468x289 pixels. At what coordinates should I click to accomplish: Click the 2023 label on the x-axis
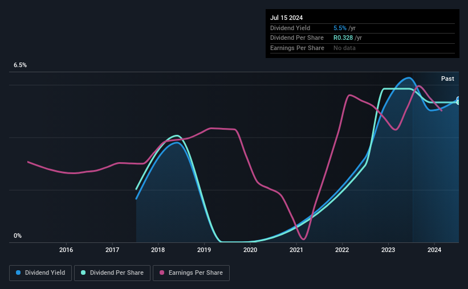(388, 250)
